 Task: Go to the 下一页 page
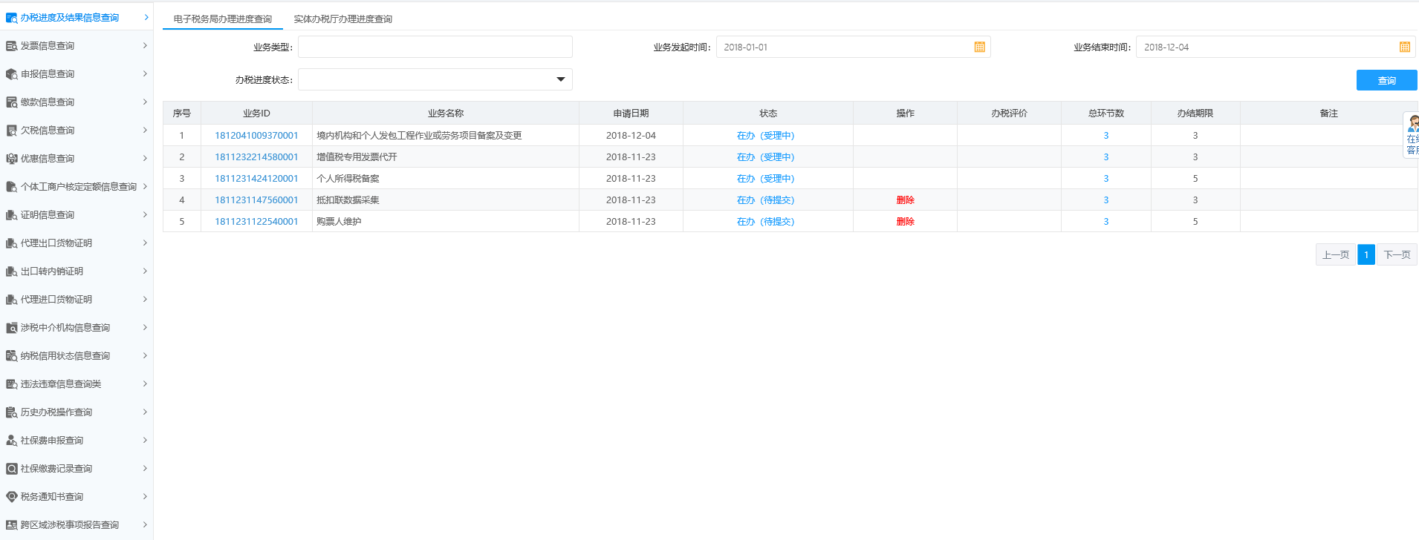[x=1397, y=254]
